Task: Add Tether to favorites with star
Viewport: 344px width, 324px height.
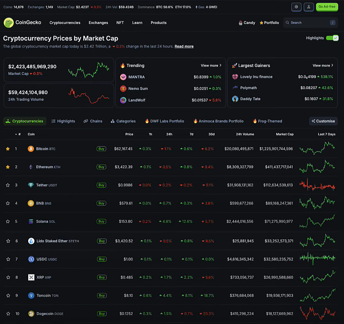Action: pyautogui.click(x=7, y=185)
